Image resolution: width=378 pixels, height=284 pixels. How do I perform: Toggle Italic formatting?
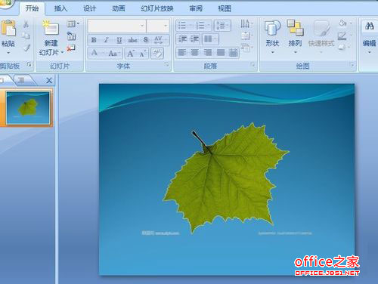[107, 40]
